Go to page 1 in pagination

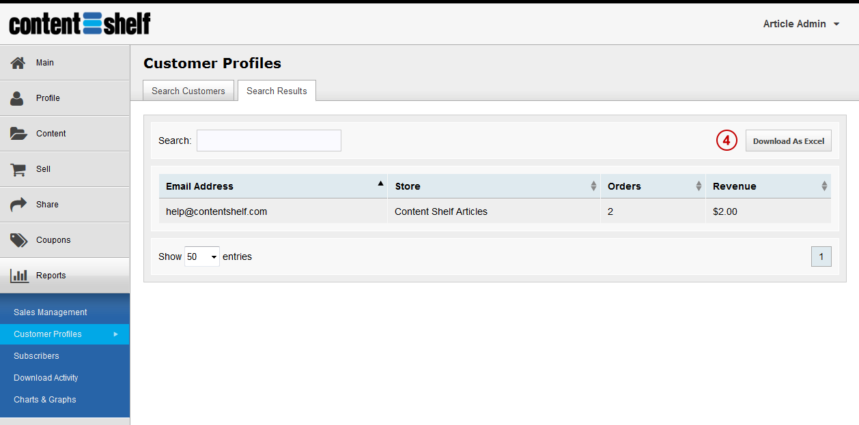(821, 257)
